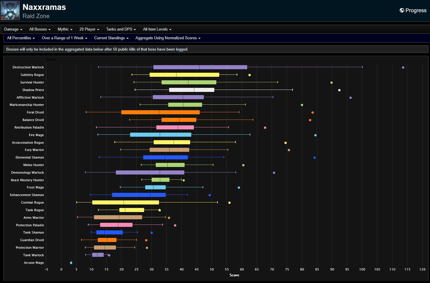Screen dimensions: 430x283
Task: Expand the All Item Levels dropdown
Action: 157,29
